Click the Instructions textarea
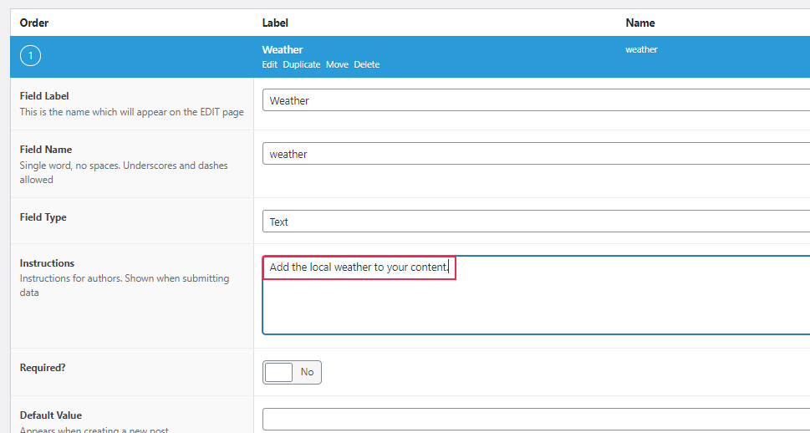This screenshot has width=810, height=433. pos(536,295)
